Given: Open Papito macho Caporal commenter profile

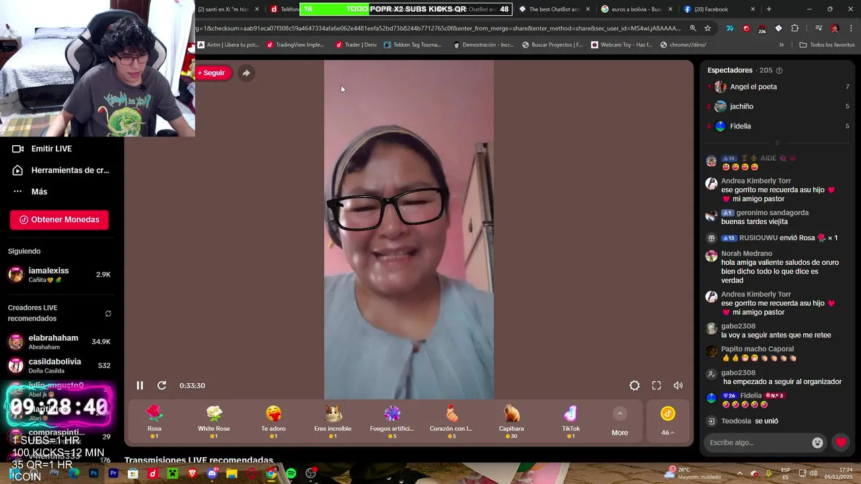Looking at the screenshot, I should pyautogui.click(x=757, y=349).
